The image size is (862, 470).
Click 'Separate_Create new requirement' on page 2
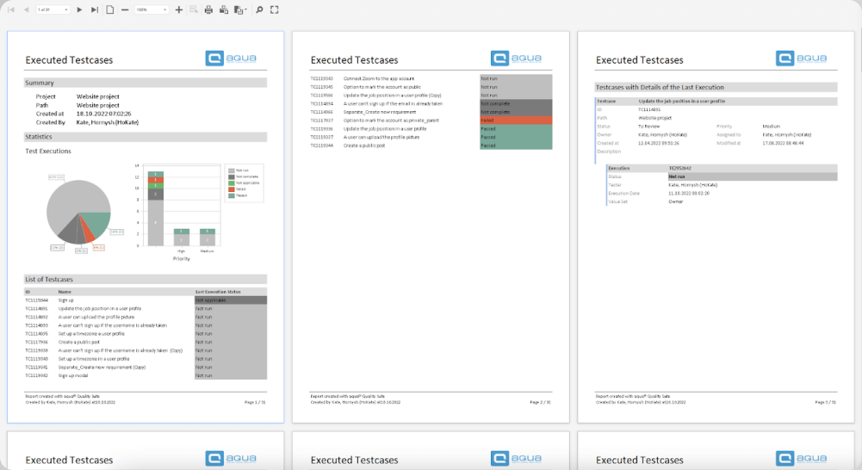pyautogui.click(x=380, y=112)
